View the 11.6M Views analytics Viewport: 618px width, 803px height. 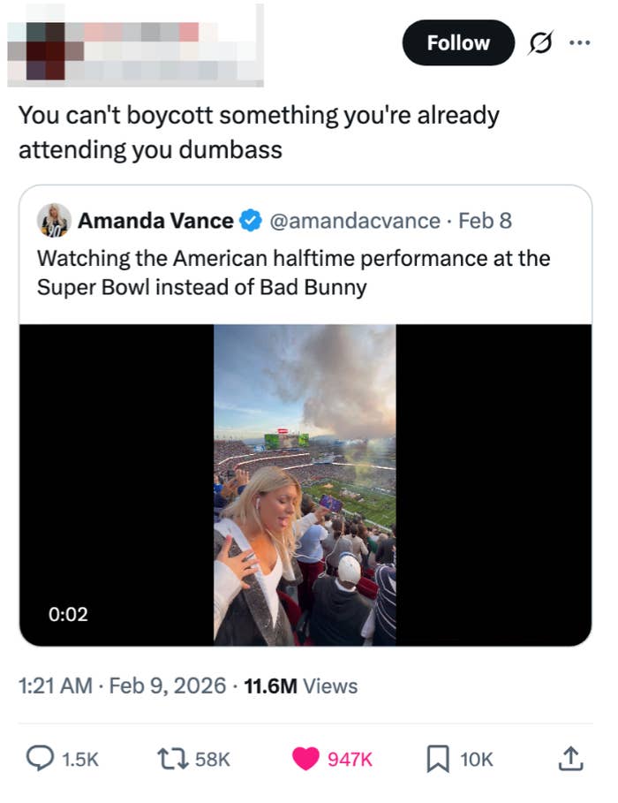click(301, 686)
